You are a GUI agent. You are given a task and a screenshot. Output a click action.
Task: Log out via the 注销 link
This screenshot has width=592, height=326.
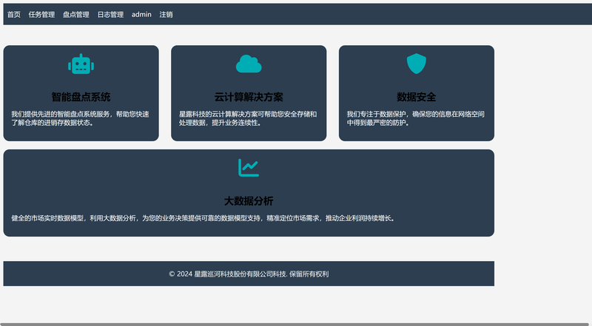(166, 14)
